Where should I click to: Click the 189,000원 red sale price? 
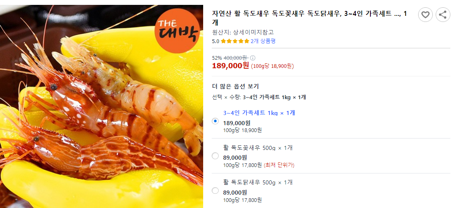coord(230,66)
